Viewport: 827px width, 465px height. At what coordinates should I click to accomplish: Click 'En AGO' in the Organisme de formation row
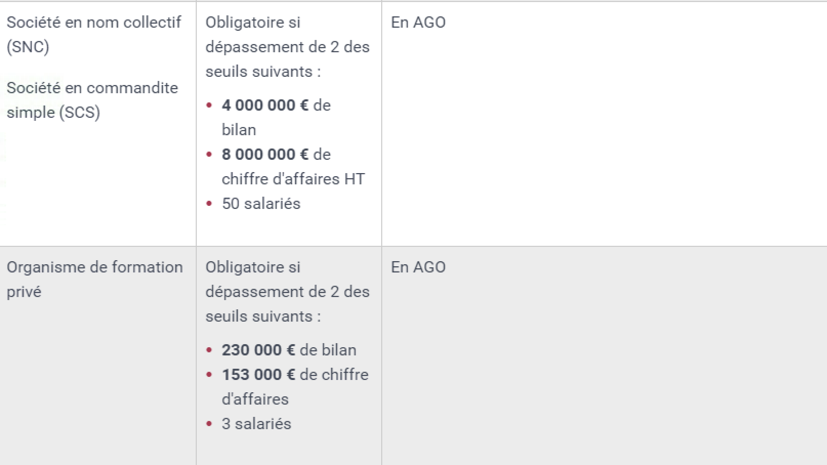418,267
